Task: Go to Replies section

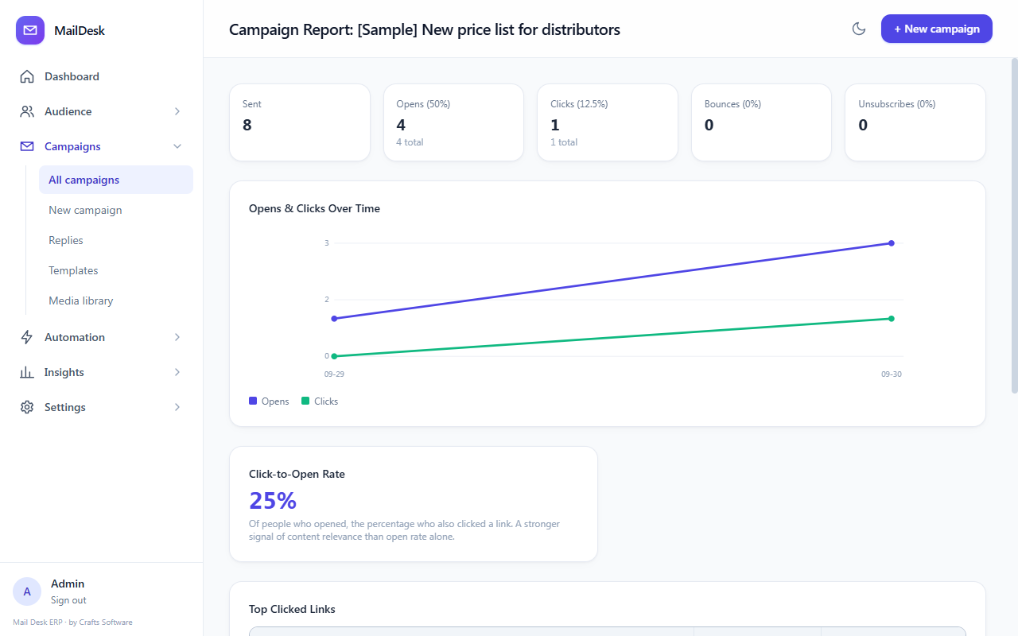Action: click(116, 240)
